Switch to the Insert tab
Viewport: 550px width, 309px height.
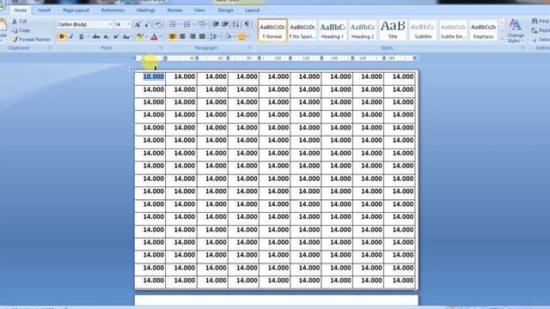(45, 10)
